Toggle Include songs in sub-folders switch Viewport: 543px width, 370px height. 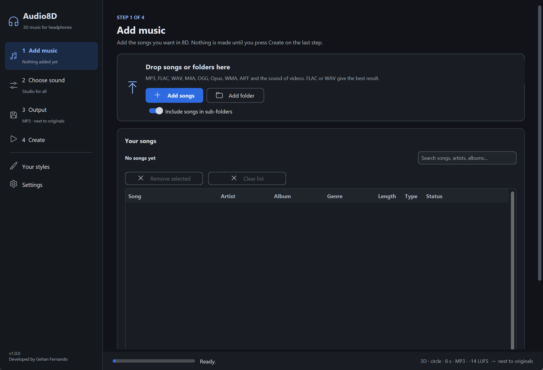pyautogui.click(x=156, y=111)
